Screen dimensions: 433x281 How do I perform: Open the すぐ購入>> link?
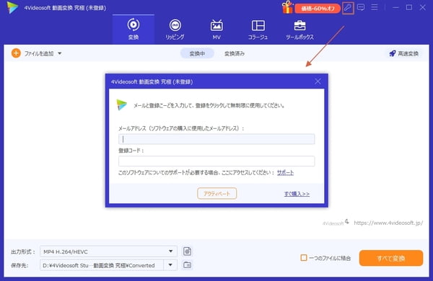pyautogui.click(x=297, y=194)
